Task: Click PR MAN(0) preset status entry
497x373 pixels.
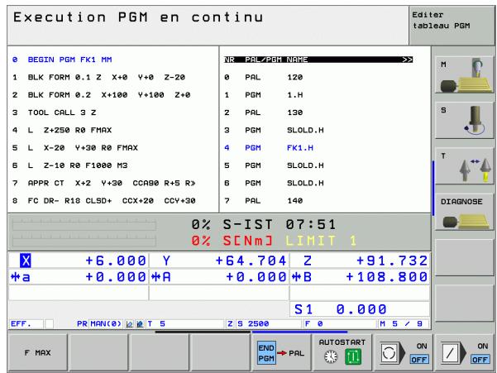Action: tap(99, 323)
